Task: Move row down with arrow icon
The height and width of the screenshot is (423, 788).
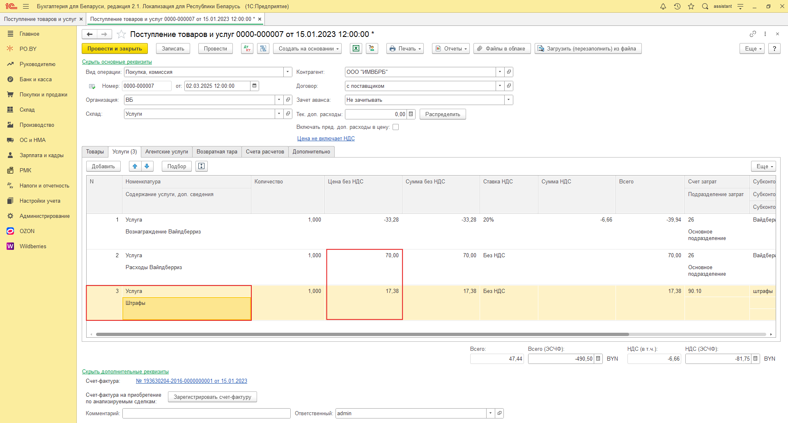Action: pos(147,166)
